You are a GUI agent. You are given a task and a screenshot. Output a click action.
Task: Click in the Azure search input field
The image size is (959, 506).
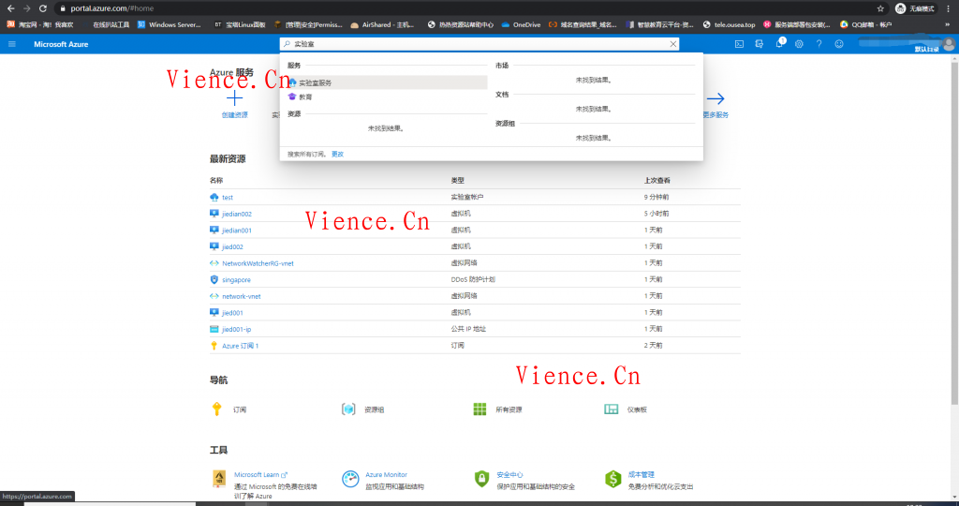tap(478, 44)
